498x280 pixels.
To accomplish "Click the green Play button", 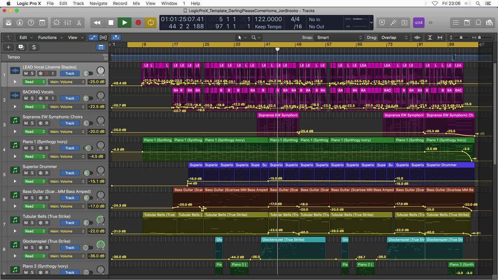I will (124, 23).
